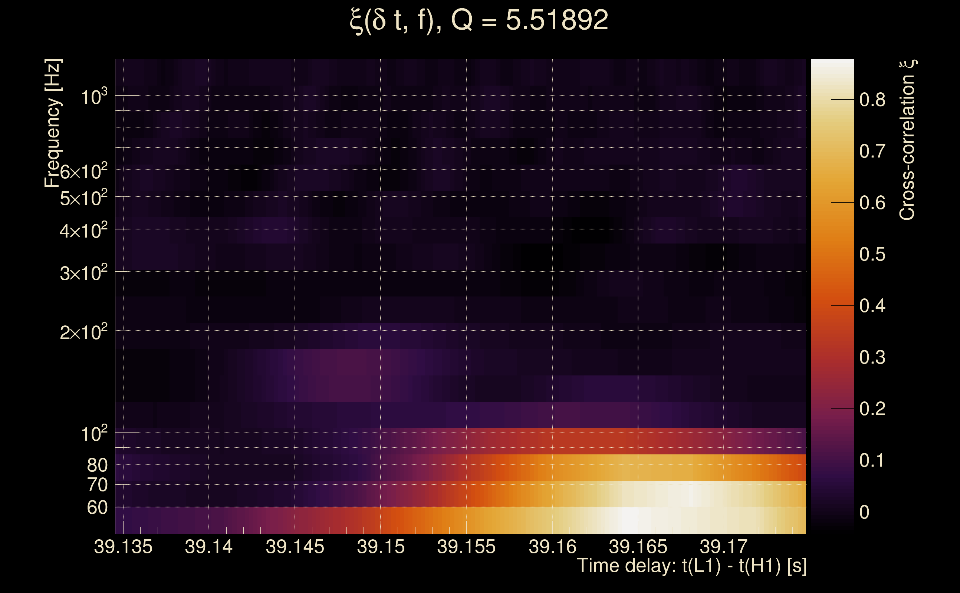Screen dimensions: 960x593
Task: Click the 2×10² frequency tick label
Action: (x=83, y=332)
